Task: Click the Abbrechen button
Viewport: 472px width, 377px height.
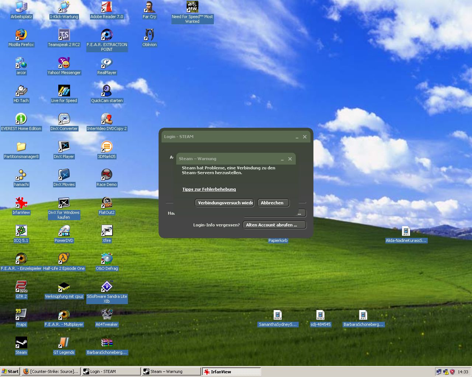Action: tap(273, 203)
